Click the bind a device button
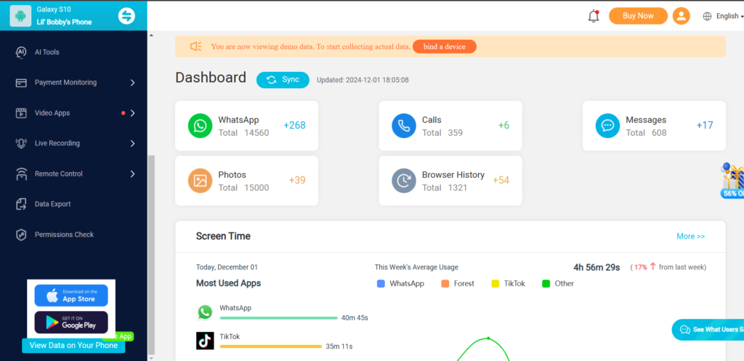 tap(445, 46)
